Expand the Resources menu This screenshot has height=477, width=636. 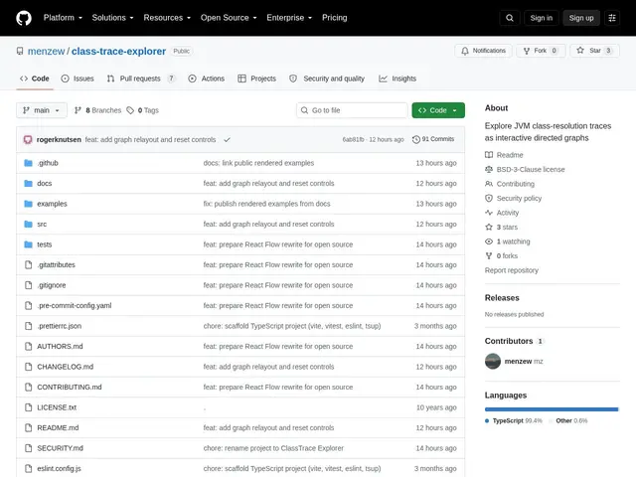coord(167,18)
